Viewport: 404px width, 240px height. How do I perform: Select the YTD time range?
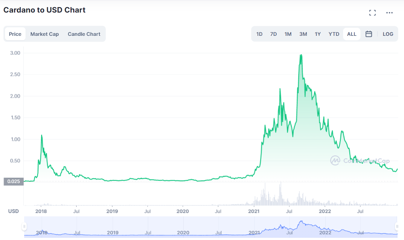tap(334, 34)
